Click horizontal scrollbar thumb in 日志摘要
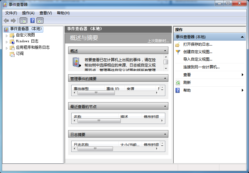249x173 pixels. point(95,148)
